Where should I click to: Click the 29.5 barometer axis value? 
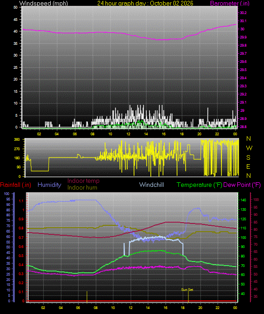point(243,70)
